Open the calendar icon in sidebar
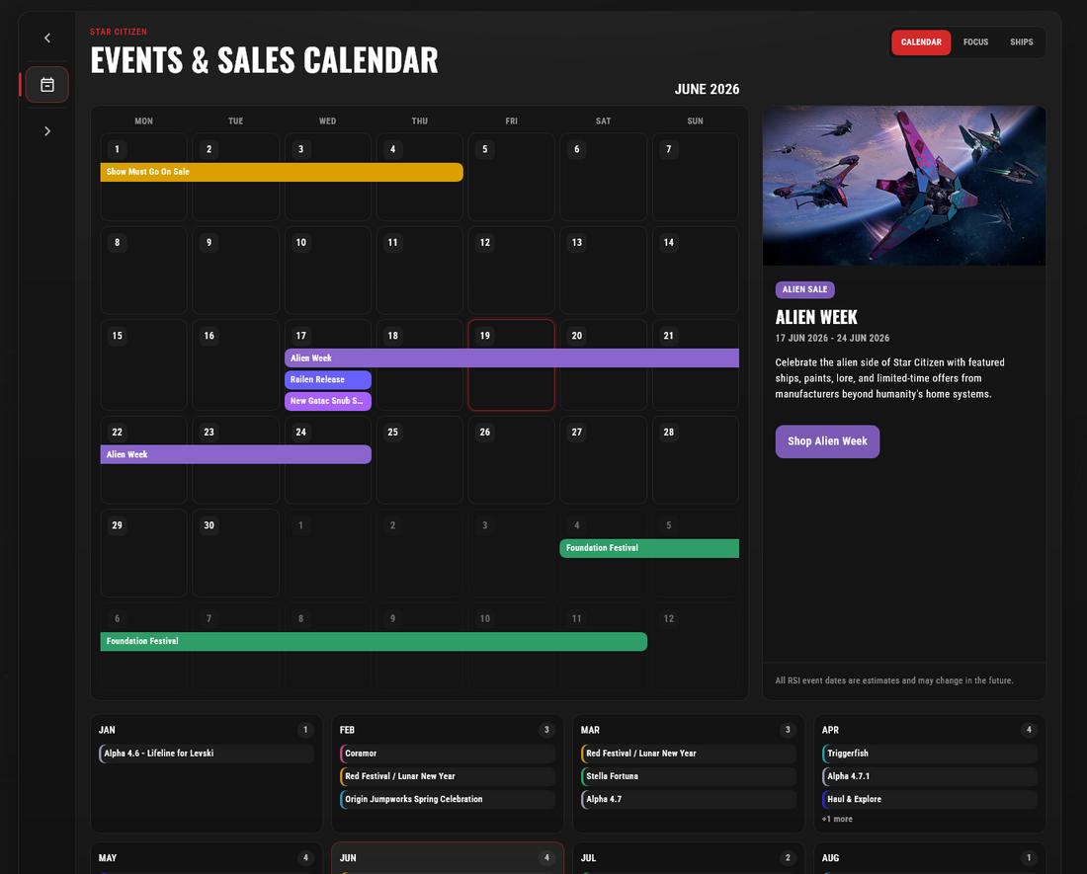Image resolution: width=1087 pixels, height=874 pixels. pyautogui.click(x=47, y=85)
